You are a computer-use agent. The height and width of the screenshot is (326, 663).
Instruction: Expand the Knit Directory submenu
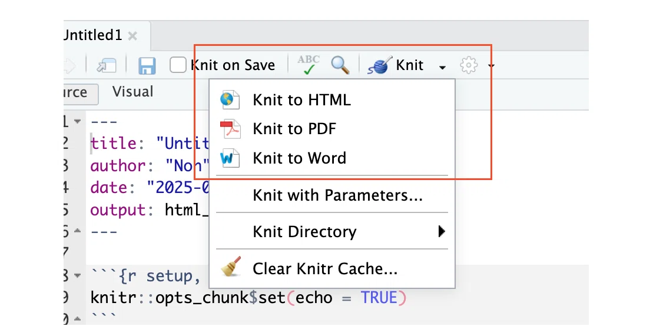point(332,232)
